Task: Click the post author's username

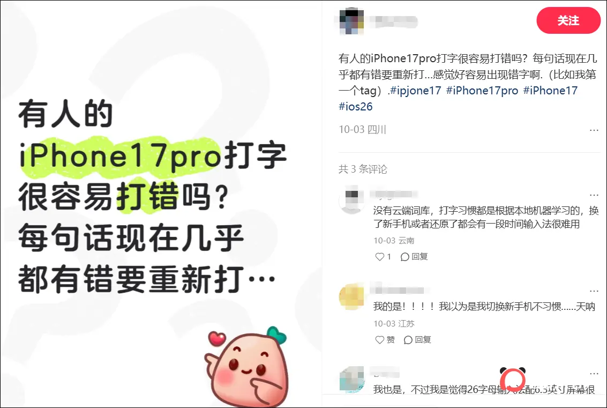Action: [393, 21]
